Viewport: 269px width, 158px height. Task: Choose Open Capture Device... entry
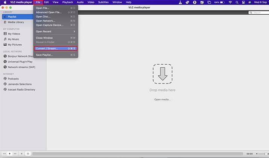pos(56,25)
